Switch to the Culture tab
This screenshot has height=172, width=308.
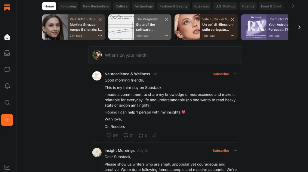tap(122, 6)
